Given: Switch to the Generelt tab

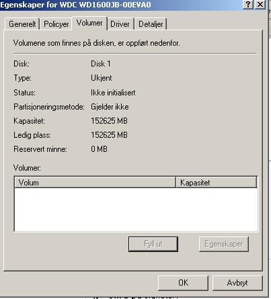Looking at the screenshot, I should [22, 24].
